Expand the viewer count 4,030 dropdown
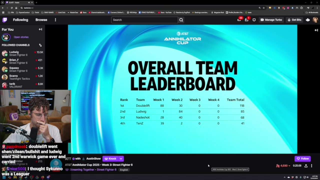The height and width of the screenshot is (180, 320). point(283,166)
